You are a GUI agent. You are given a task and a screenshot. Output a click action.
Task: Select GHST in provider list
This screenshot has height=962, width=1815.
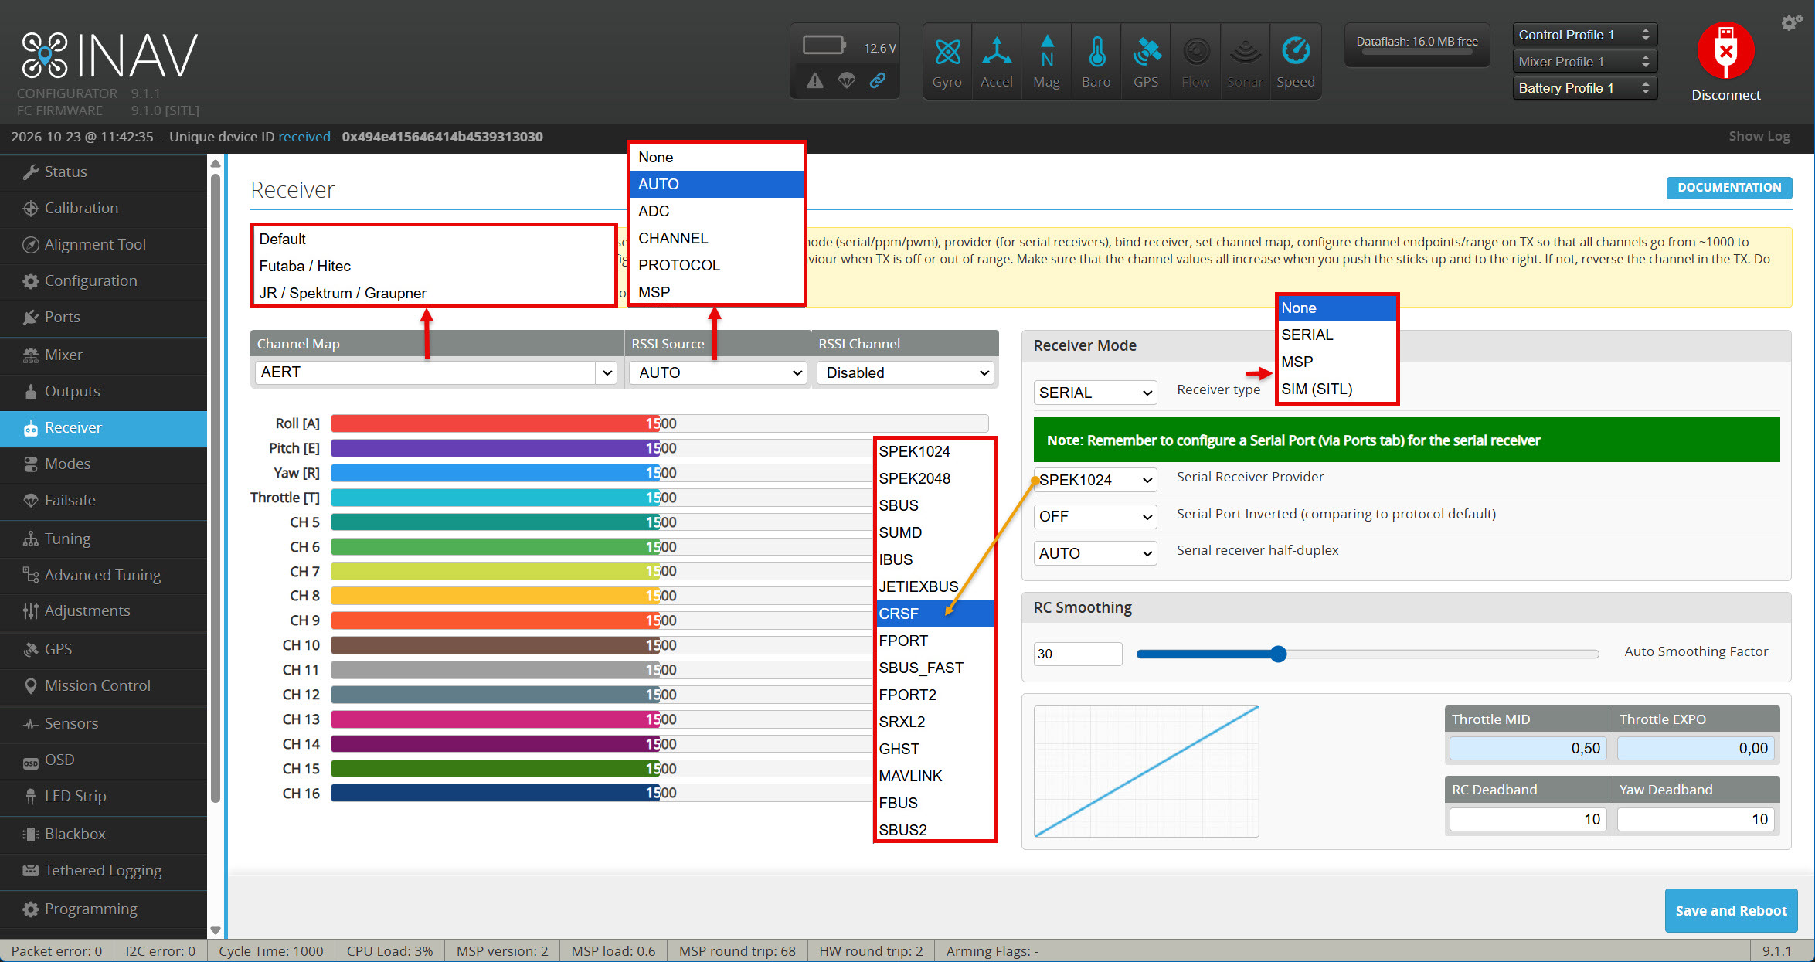pos(934,749)
